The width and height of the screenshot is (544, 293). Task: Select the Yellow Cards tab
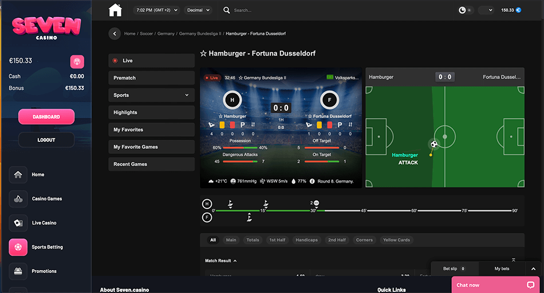coord(397,240)
